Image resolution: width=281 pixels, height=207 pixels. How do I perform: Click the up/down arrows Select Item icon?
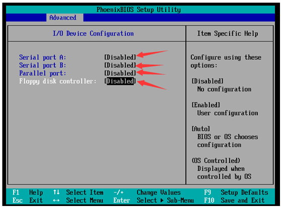56,192
